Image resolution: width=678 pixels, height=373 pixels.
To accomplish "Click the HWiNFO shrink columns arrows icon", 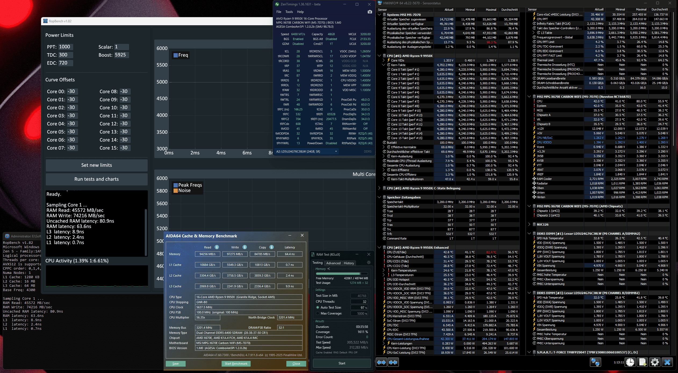I will pos(393,362).
